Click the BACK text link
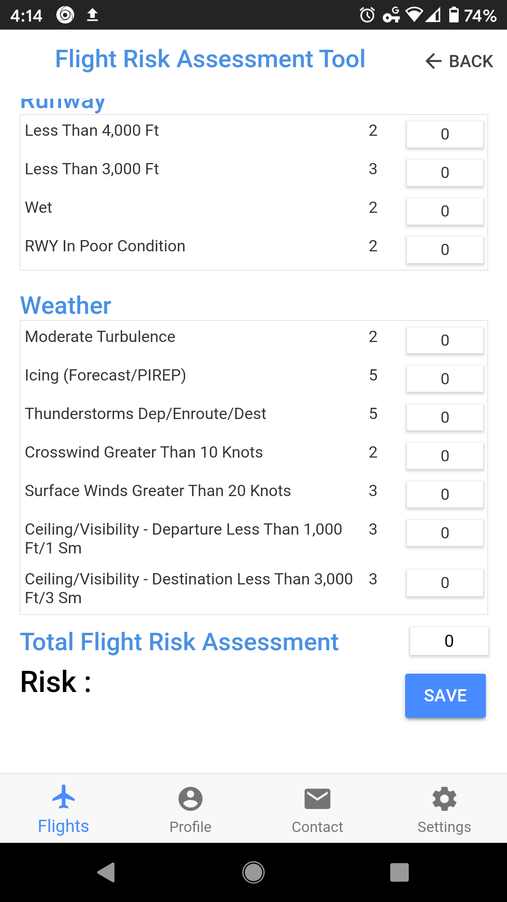Viewport: 507px width, 902px height. [471, 61]
